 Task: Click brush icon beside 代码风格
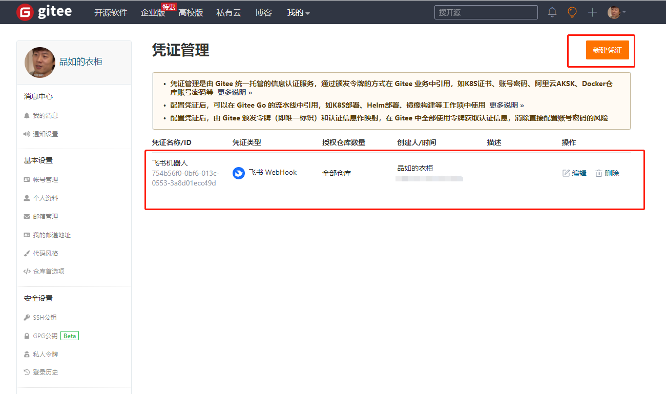(x=27, y=254)
